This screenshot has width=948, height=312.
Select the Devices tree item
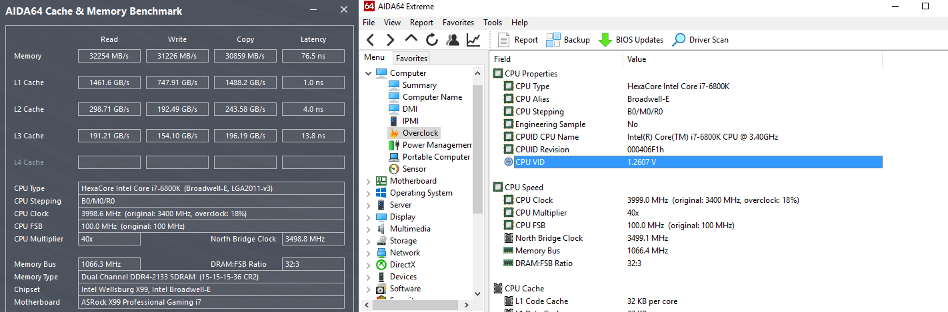[403, 277]
